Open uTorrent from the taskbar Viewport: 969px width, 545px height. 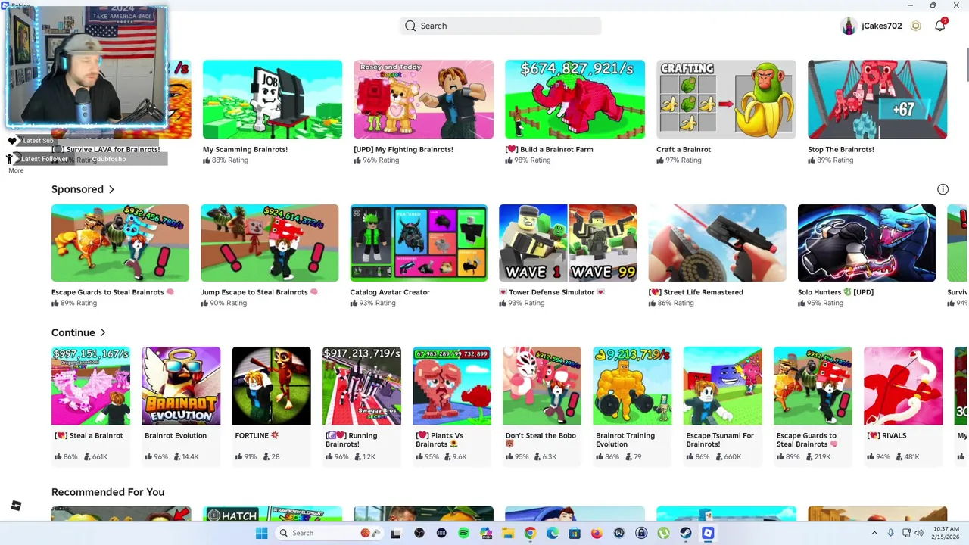[x=663, y=533]
